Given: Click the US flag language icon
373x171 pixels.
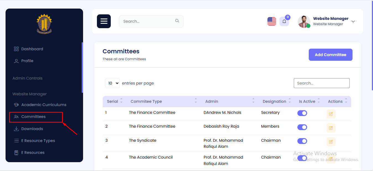Looking at the screenshot, I should (272, 22).
